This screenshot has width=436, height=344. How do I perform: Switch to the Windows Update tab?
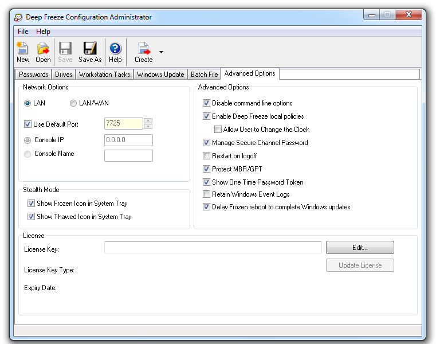point(160,75)
